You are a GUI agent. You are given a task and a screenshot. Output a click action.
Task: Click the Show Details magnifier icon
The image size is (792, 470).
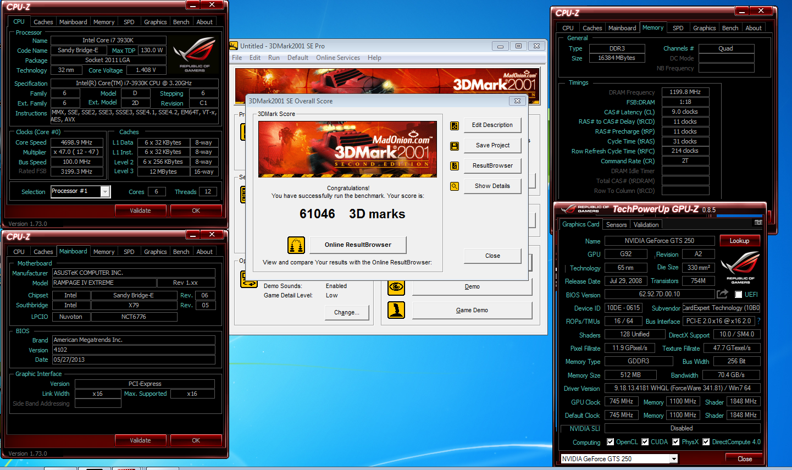coord(455,186)
